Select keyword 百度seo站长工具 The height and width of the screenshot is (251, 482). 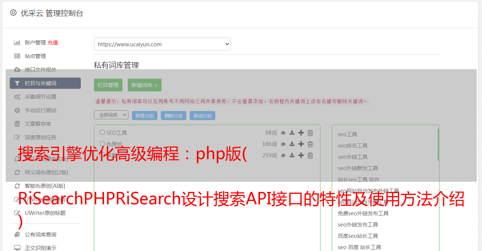pos(358,236)
